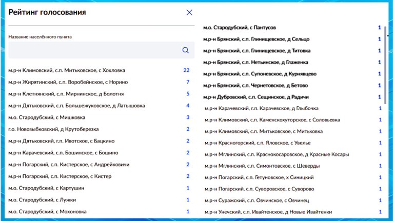Image resolution: width=394 pixels, height=221 pixels.
Task: Click vote count 4 for Латышовка
Action: pyautogui.click(x=188, y=106)
